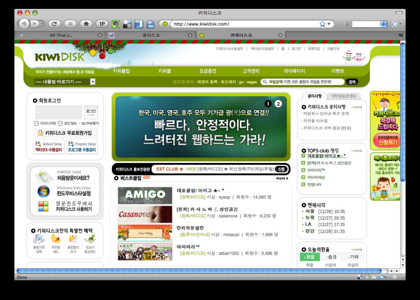Click the horizontal page scrollbar
The height and width of the screenshot is (300, 420).
pos(199,271)
